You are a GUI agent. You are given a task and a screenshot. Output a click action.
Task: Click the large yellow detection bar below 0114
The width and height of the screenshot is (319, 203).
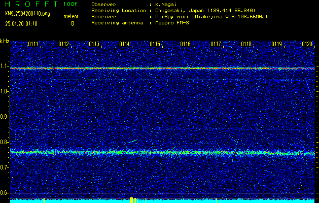point(131,199)
